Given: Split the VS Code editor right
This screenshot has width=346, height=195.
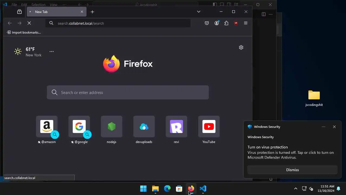Looking at the screenshot, I should tap(264, 14).
